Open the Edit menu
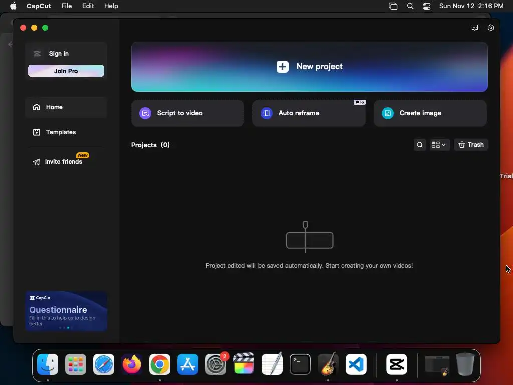Screen dimensions: 513x385 [88, 6]
